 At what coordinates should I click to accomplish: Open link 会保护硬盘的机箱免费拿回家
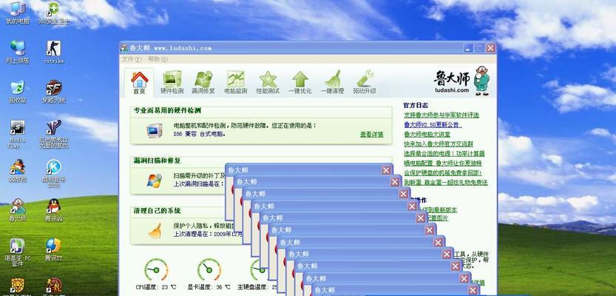(443, 172)
